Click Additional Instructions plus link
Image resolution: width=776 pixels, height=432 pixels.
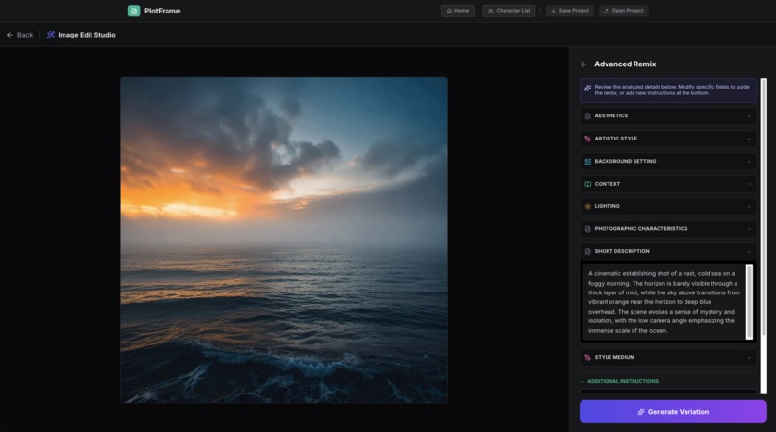point(619,382)
